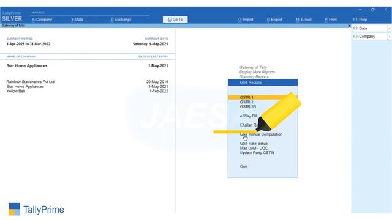Click Gateway of Tally breadcrumb
This screenshot has width=392, height=220.
pyautogui.click(x=253, y=67)
